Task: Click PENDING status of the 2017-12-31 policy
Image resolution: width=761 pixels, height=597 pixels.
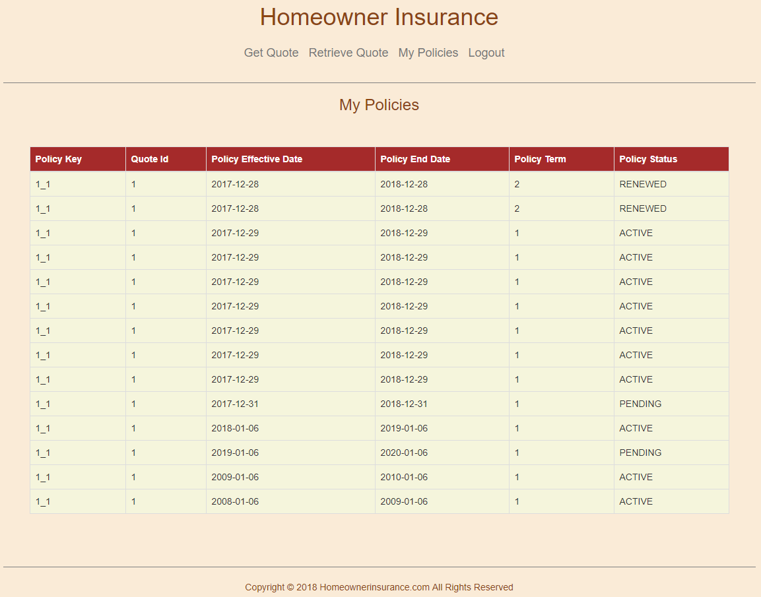Action: [640, 404]
